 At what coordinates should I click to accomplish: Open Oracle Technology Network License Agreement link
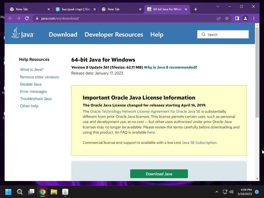(x=145, y=111)
